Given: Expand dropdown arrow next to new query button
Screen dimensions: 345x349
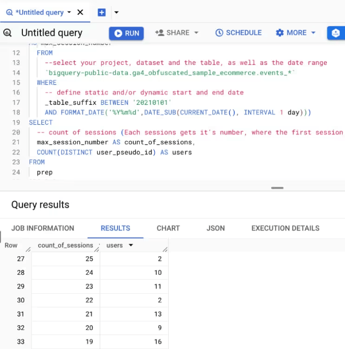Looking at the screenshot, I should click(116, 12).
